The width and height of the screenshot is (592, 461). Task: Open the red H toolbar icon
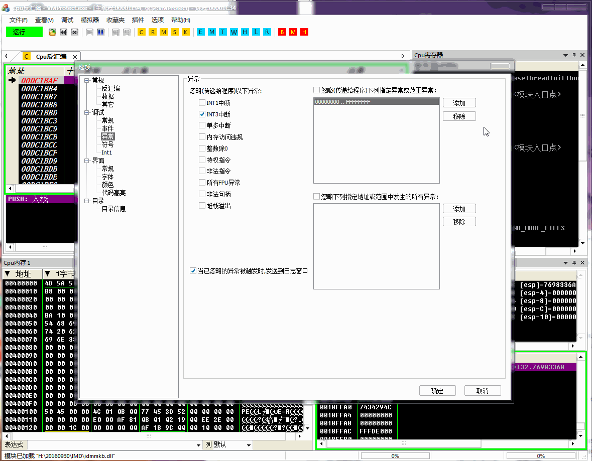pos(304,32)
